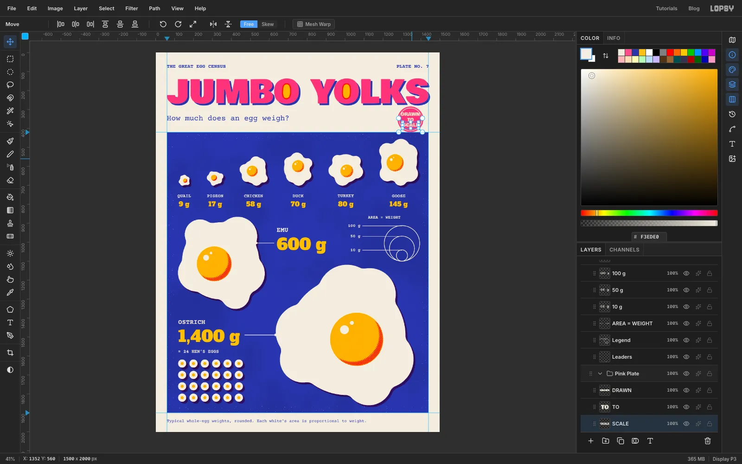Screen dimensions: 742x464
Task: Click the rotate counter-clockwise icon
Action: (x=163, y=24)
